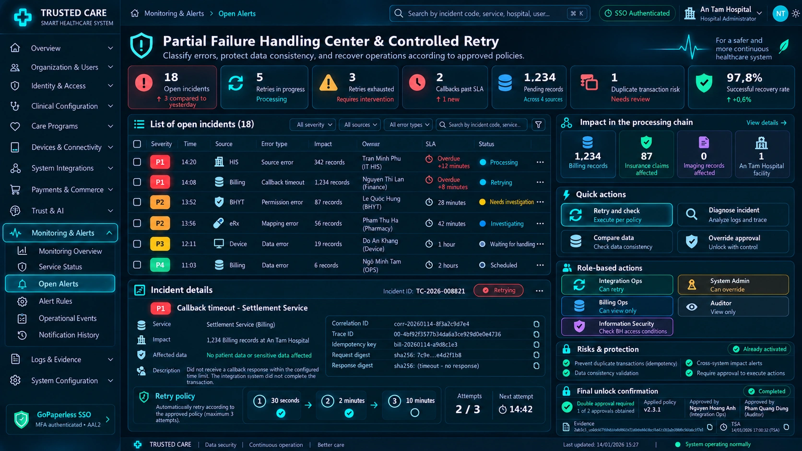Open the more options menu for BHYT row
The image size is (802, 451).
pyautogui.click(x=540, y=202)
